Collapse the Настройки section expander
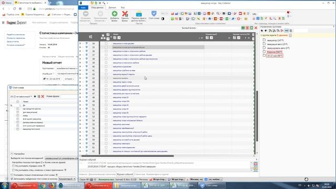This screenshot has height=189, width=336. [x=12, y=154]
